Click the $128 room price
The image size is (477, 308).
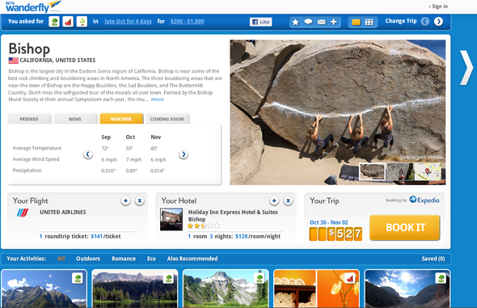click(242, 236)
